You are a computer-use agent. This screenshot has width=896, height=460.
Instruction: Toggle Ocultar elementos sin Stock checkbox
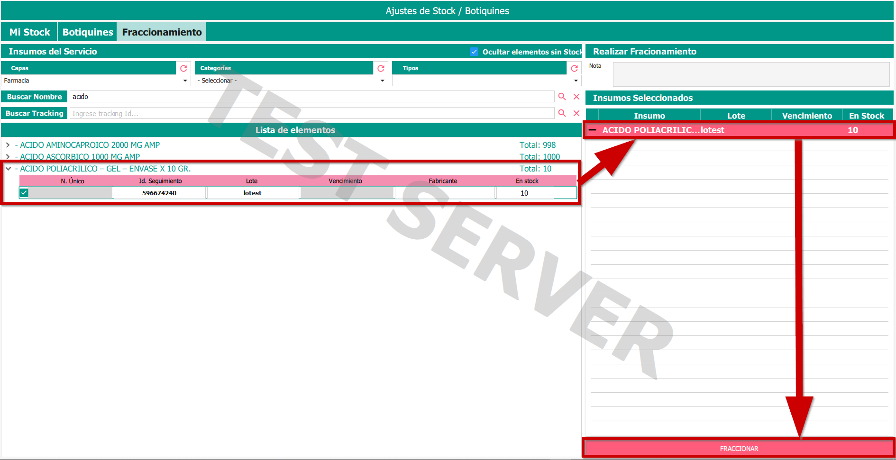coord(474,52)
